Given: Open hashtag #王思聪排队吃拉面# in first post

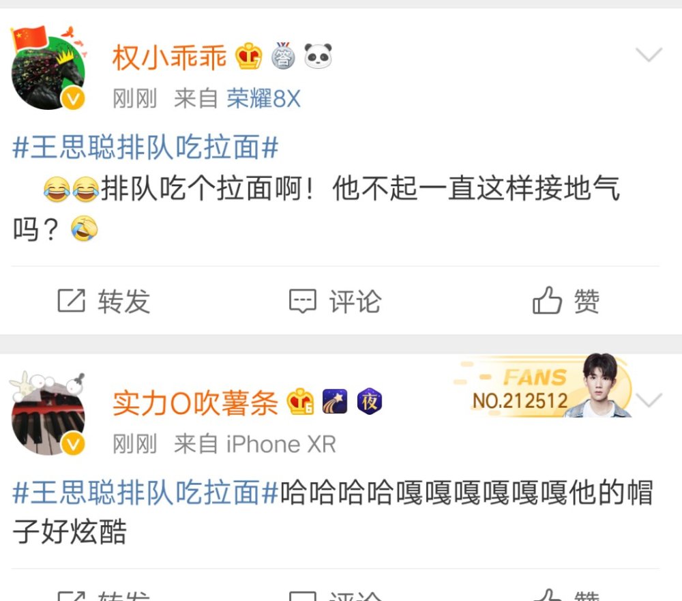Looking at the screenshot, I should point(145,147).
